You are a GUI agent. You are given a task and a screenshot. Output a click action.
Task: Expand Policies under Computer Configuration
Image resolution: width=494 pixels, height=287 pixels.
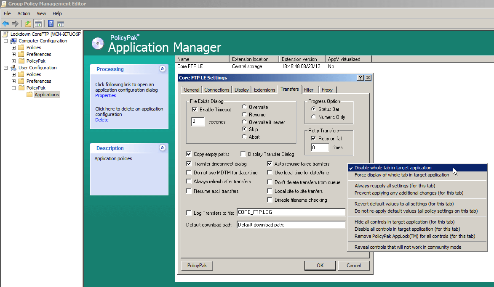tap(13, 48)
